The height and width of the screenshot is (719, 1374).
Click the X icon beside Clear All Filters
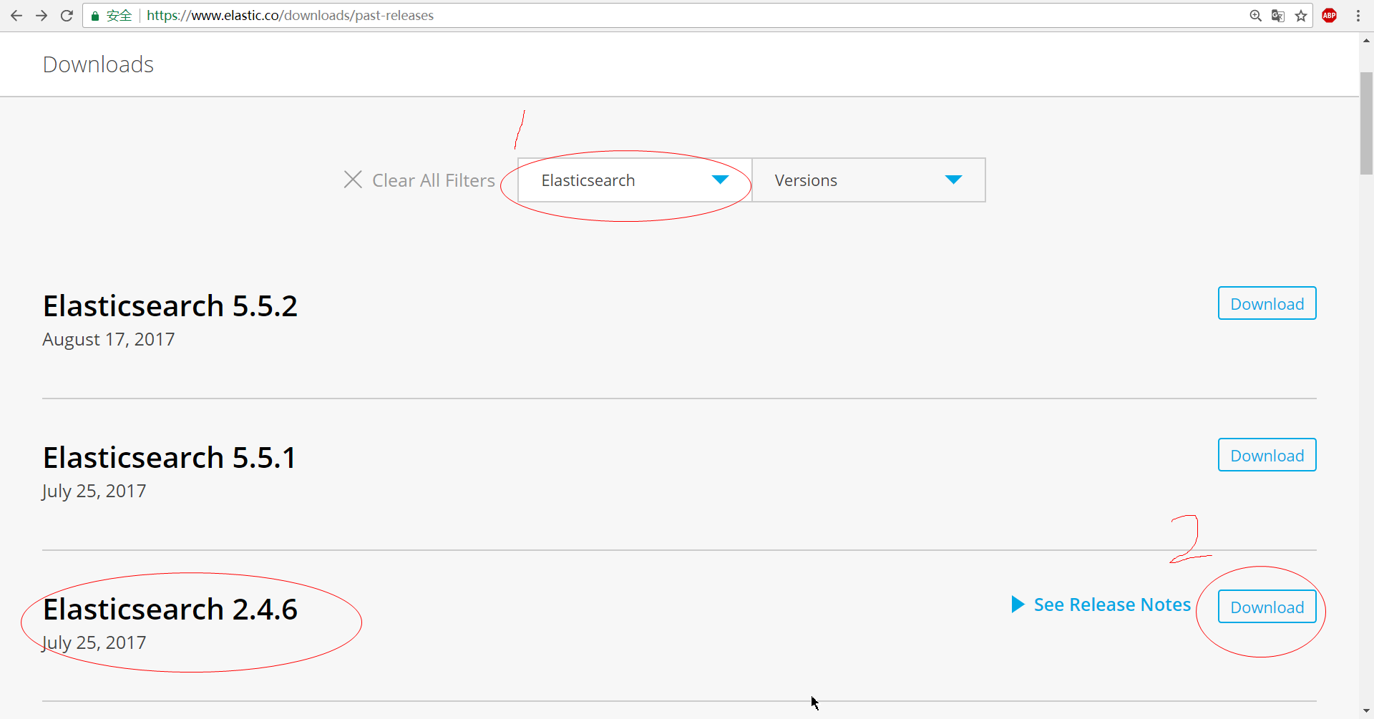pos(353,180)
